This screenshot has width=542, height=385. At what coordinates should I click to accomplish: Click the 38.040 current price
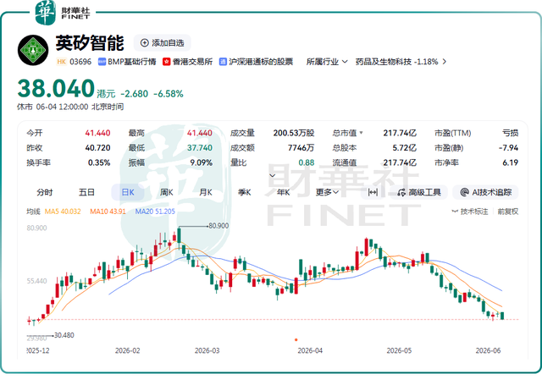tap(56, 88)
